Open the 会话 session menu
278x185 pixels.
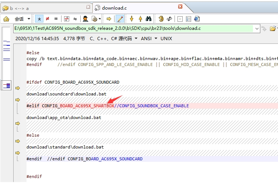tap(22, 19)
